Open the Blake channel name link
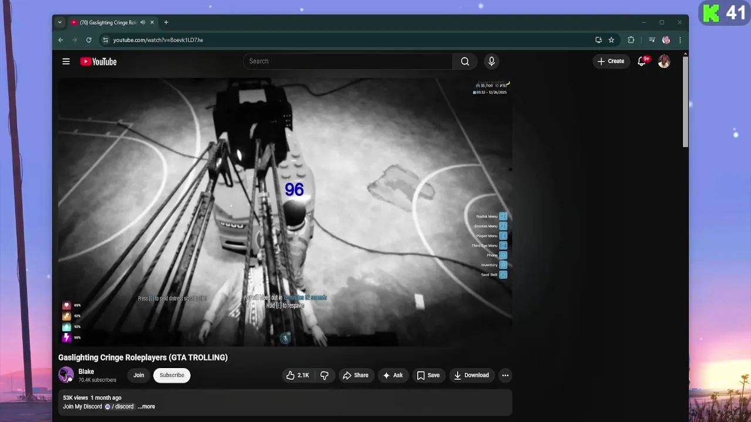The height and width of the screenshot is (422, 751). click(x=86, y=372)
